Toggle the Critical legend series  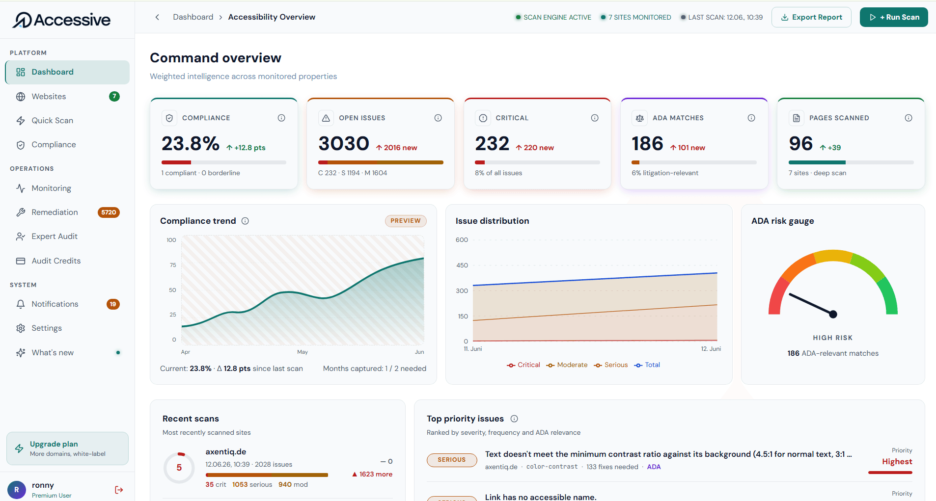pyautogui.click(x=523, y=365)
